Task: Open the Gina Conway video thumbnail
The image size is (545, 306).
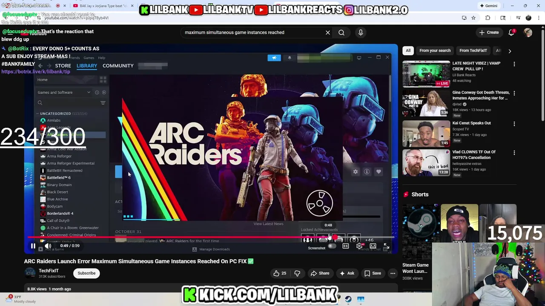Action: click(x=426, y=102)
